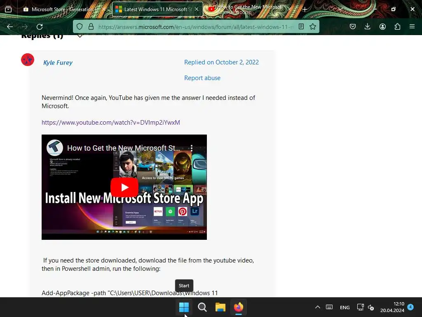Click Firefox icon in taskbar
This screenshot has height=317, width=422.
(239, 307)
